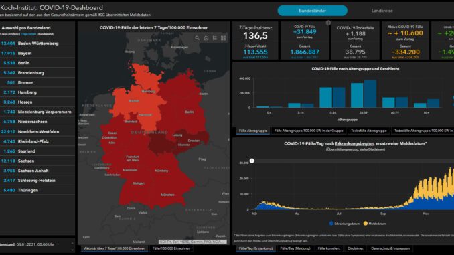The width and height of the screenshot is (454, 255).
Task: Sort list by 7-Tage-Inzidenz
Action: point(9,34)
